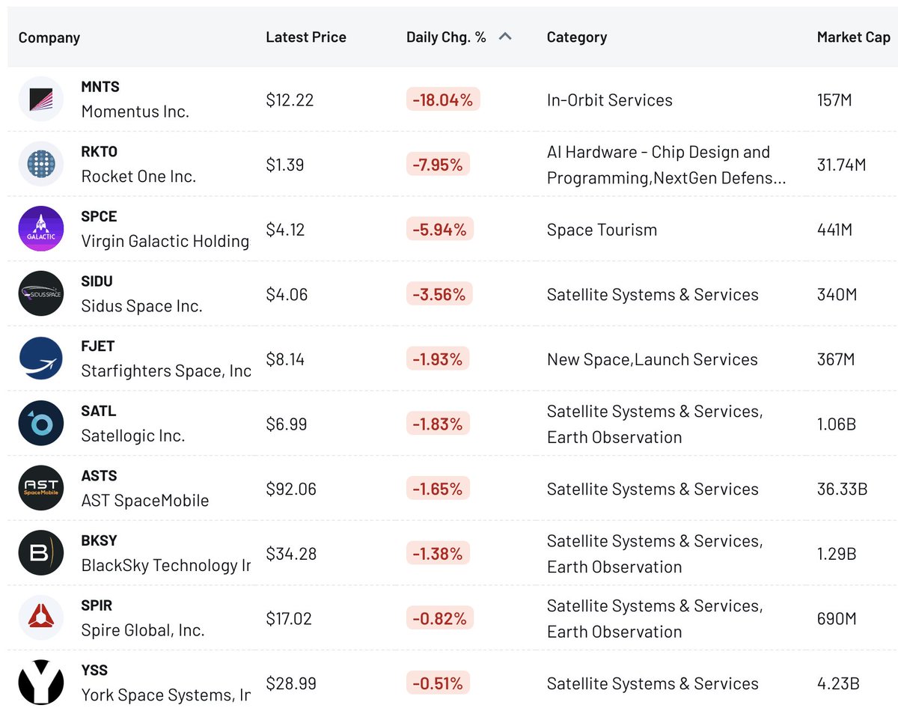Click the BlackSky B logo
Screen dimensions: 898x711
41,553
